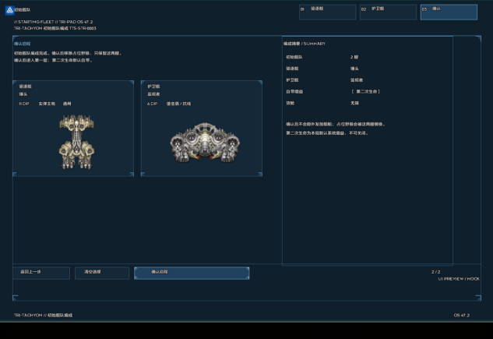Click the 11 DP stat on destroyer card
The width and height of the screenshot is (493, 339).
[x=24, y=104]
